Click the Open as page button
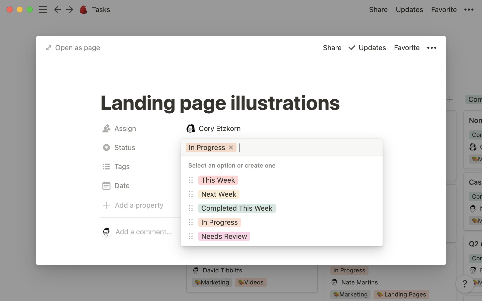Image resolution: width=482 pixels, height=301 pixels. pos(72,47)
